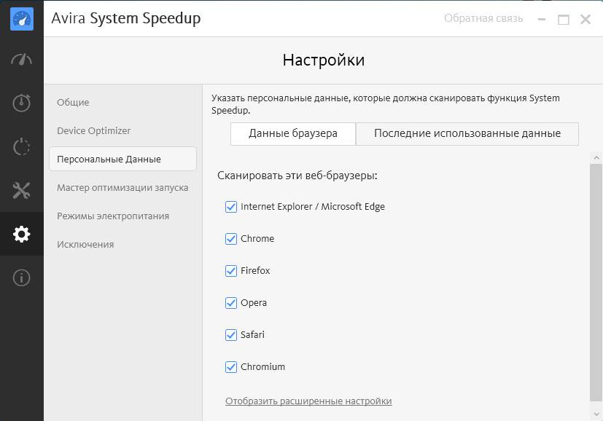Viewport: 603px width, 421px height.
Task: Switch to the Последние использованные данные tab
Action: tap(467, 134)
